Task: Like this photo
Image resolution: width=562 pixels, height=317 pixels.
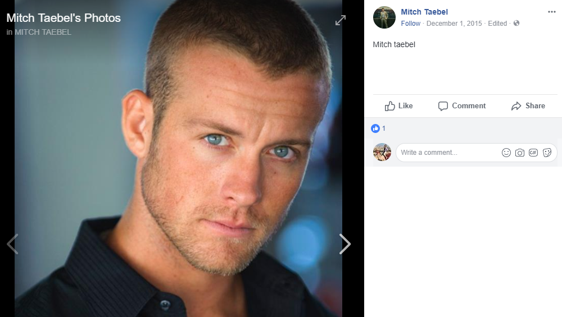Action: pyautogui.click(x=399, y=106)
